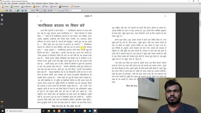Open the Forms menu in menu bar

[28, 3]
